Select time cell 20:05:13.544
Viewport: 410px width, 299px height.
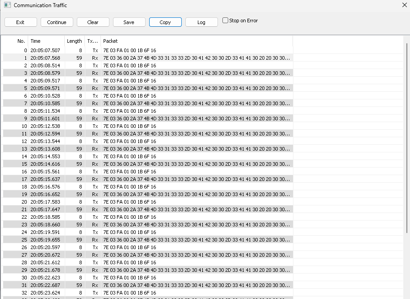(45, 141)
